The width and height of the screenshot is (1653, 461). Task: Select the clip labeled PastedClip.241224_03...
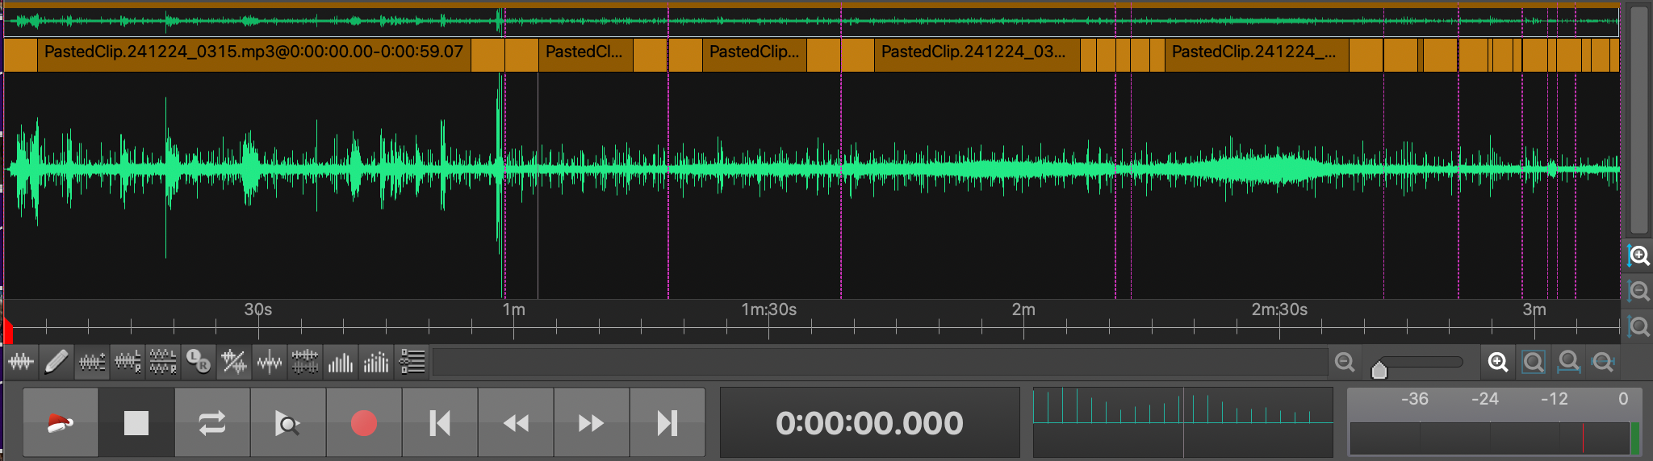tap(977, 53)
